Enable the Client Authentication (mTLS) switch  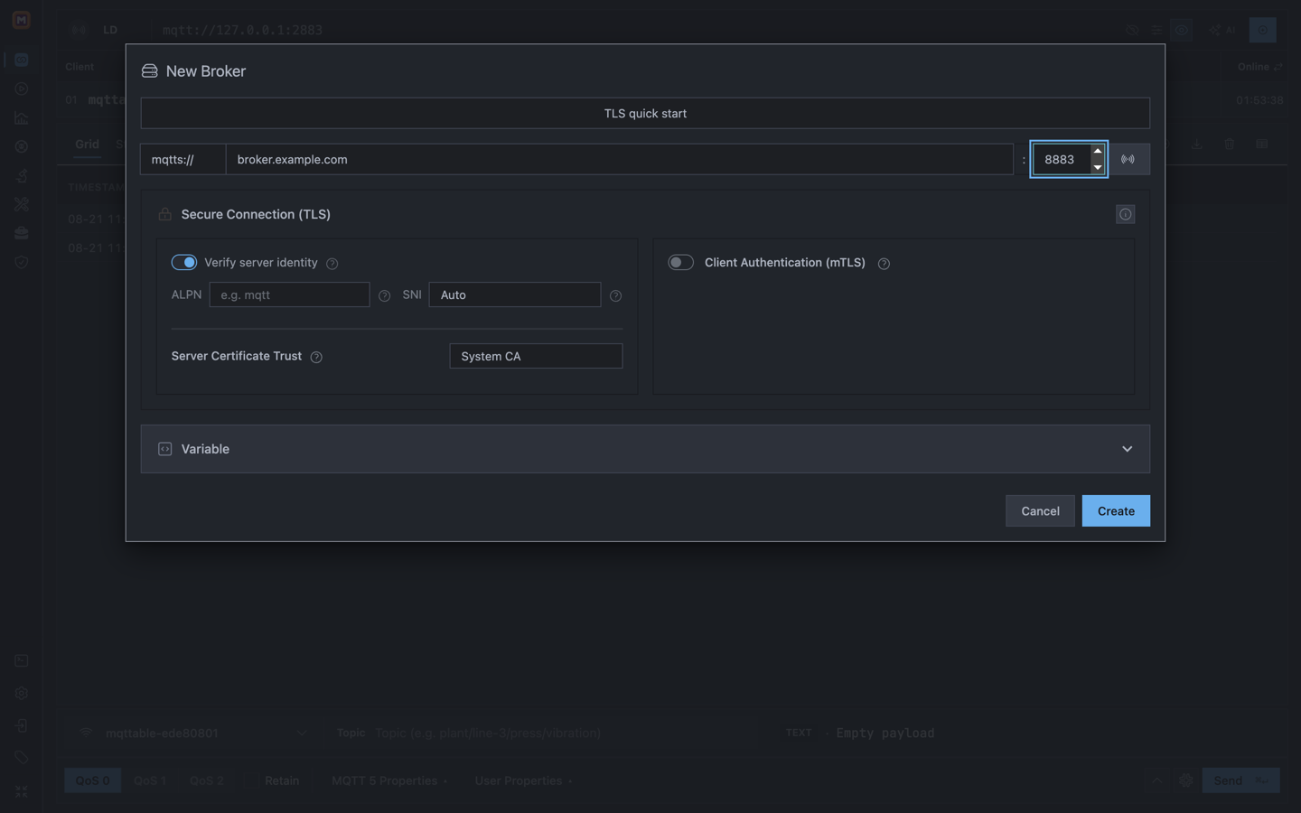tap(680, 262)
